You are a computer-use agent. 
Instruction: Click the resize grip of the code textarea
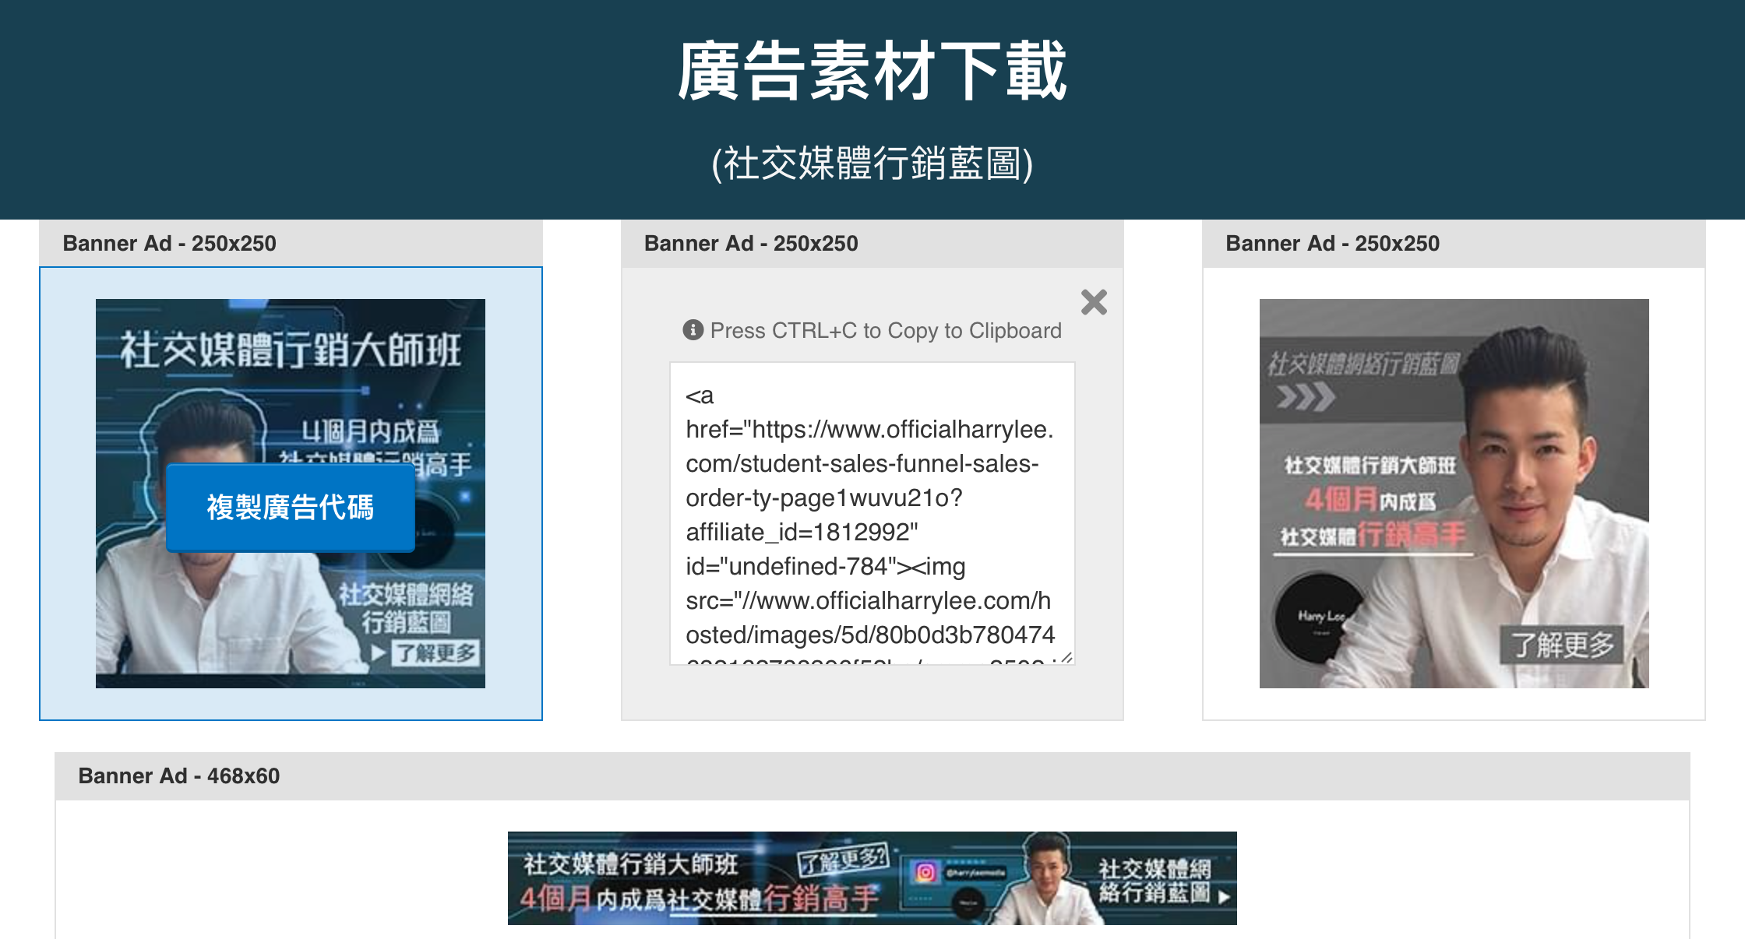click(x=1068, y=656)
